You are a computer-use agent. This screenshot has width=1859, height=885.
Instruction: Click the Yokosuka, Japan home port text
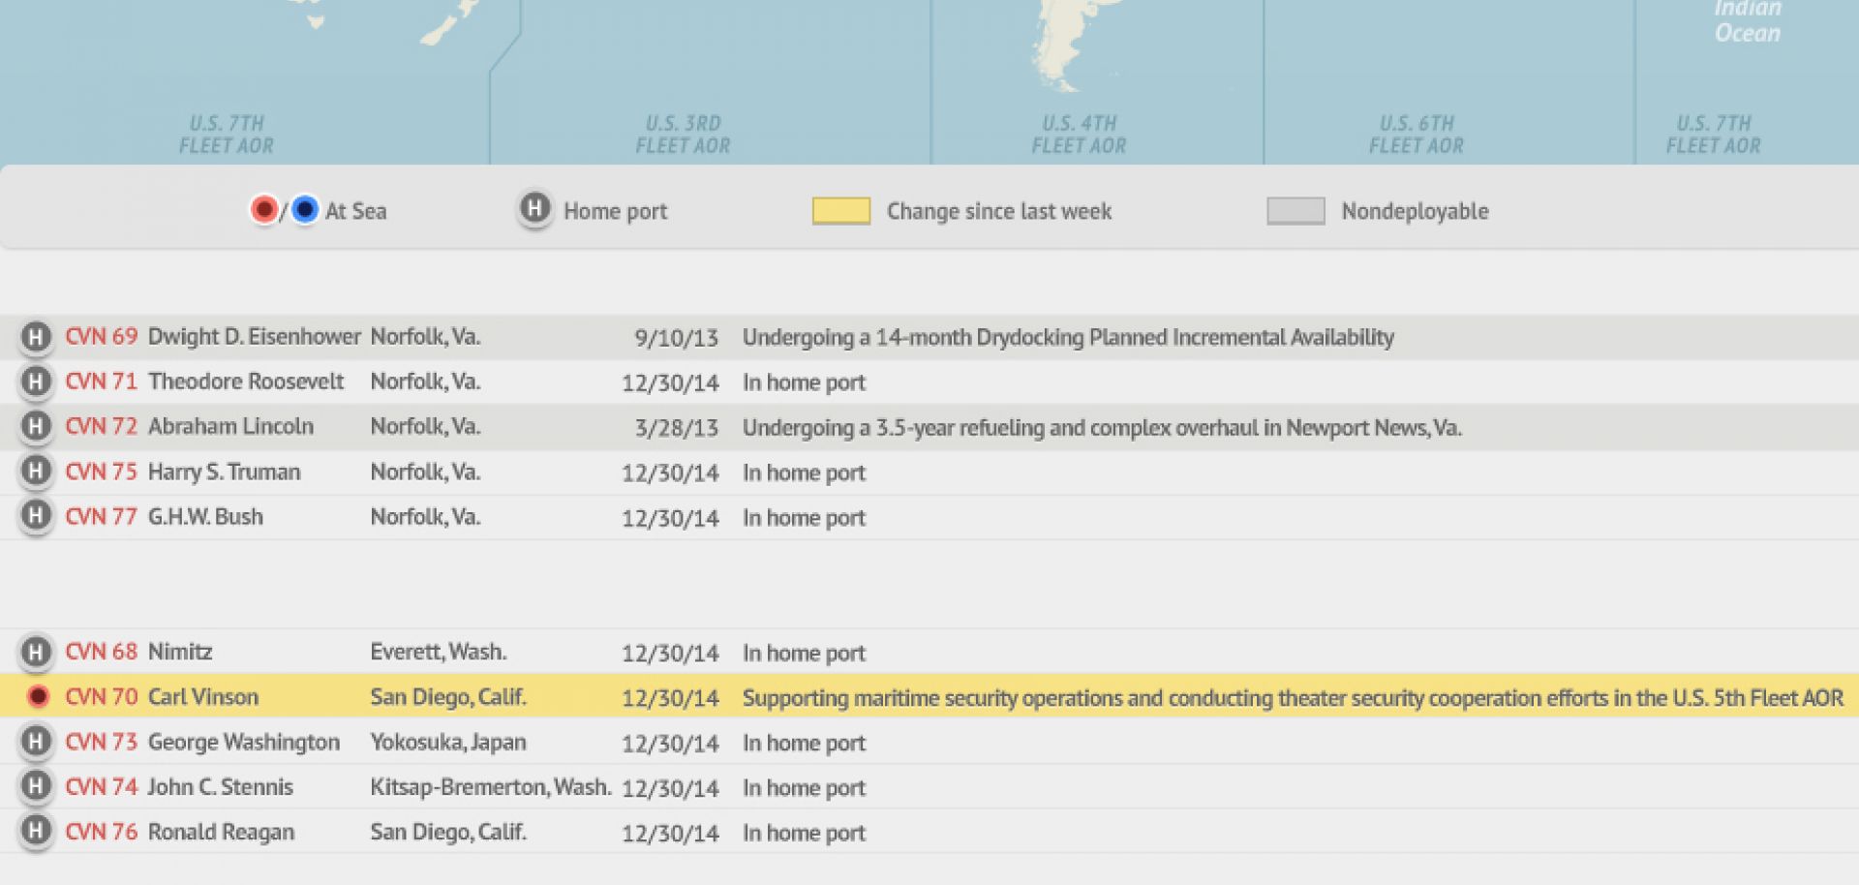(448, 743)
